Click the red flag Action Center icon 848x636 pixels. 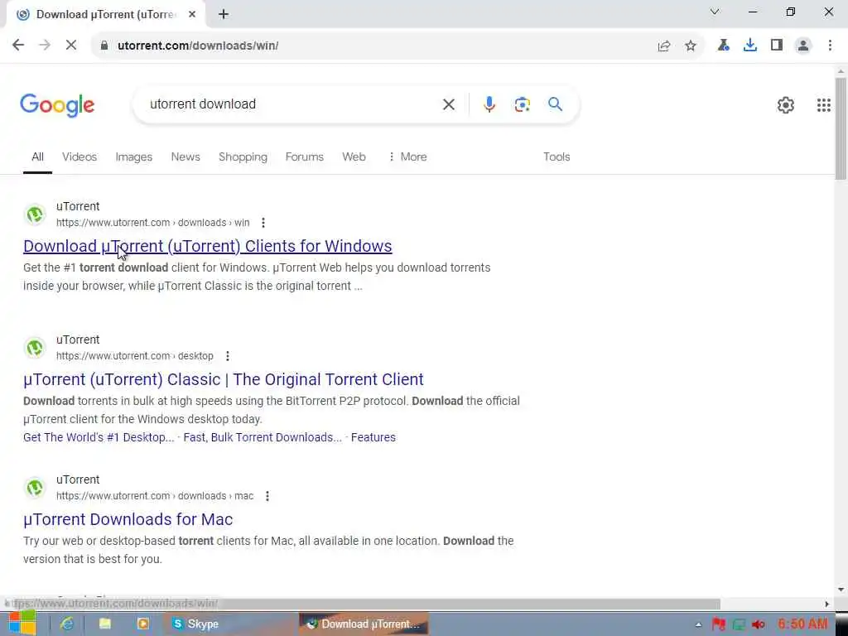point(718,624)
